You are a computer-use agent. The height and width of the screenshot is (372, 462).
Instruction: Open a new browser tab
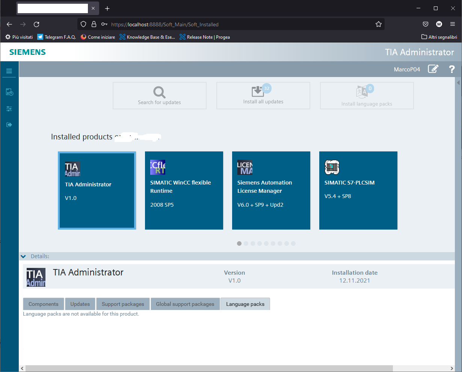pos(107,8)
